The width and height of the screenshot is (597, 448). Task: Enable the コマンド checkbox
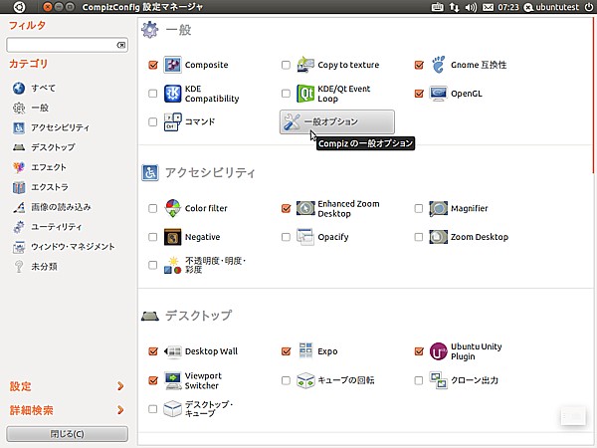pos(153,121)
